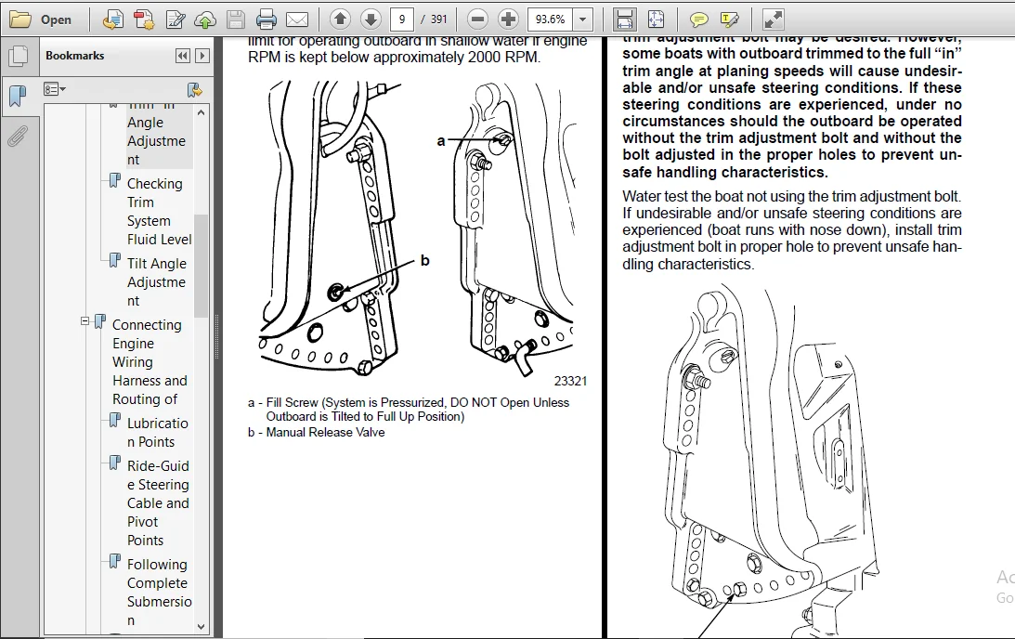
Task: Go to previous page with up arrow
Action: 340,20
